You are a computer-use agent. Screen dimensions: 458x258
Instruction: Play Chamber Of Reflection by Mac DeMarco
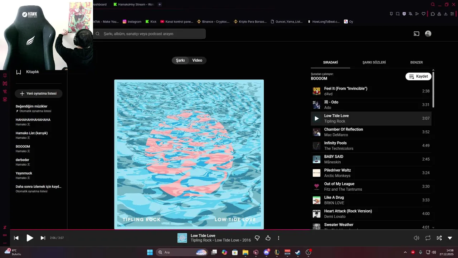pyautogui.click(x=371, y=132)
